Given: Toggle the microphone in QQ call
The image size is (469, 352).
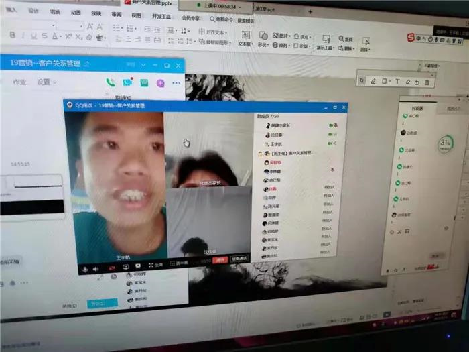Looking at the screenshot, I should tap(85, 268).
